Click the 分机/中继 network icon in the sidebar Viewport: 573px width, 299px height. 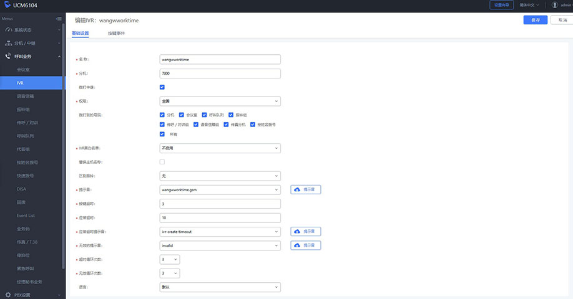(x=8, y=43)
